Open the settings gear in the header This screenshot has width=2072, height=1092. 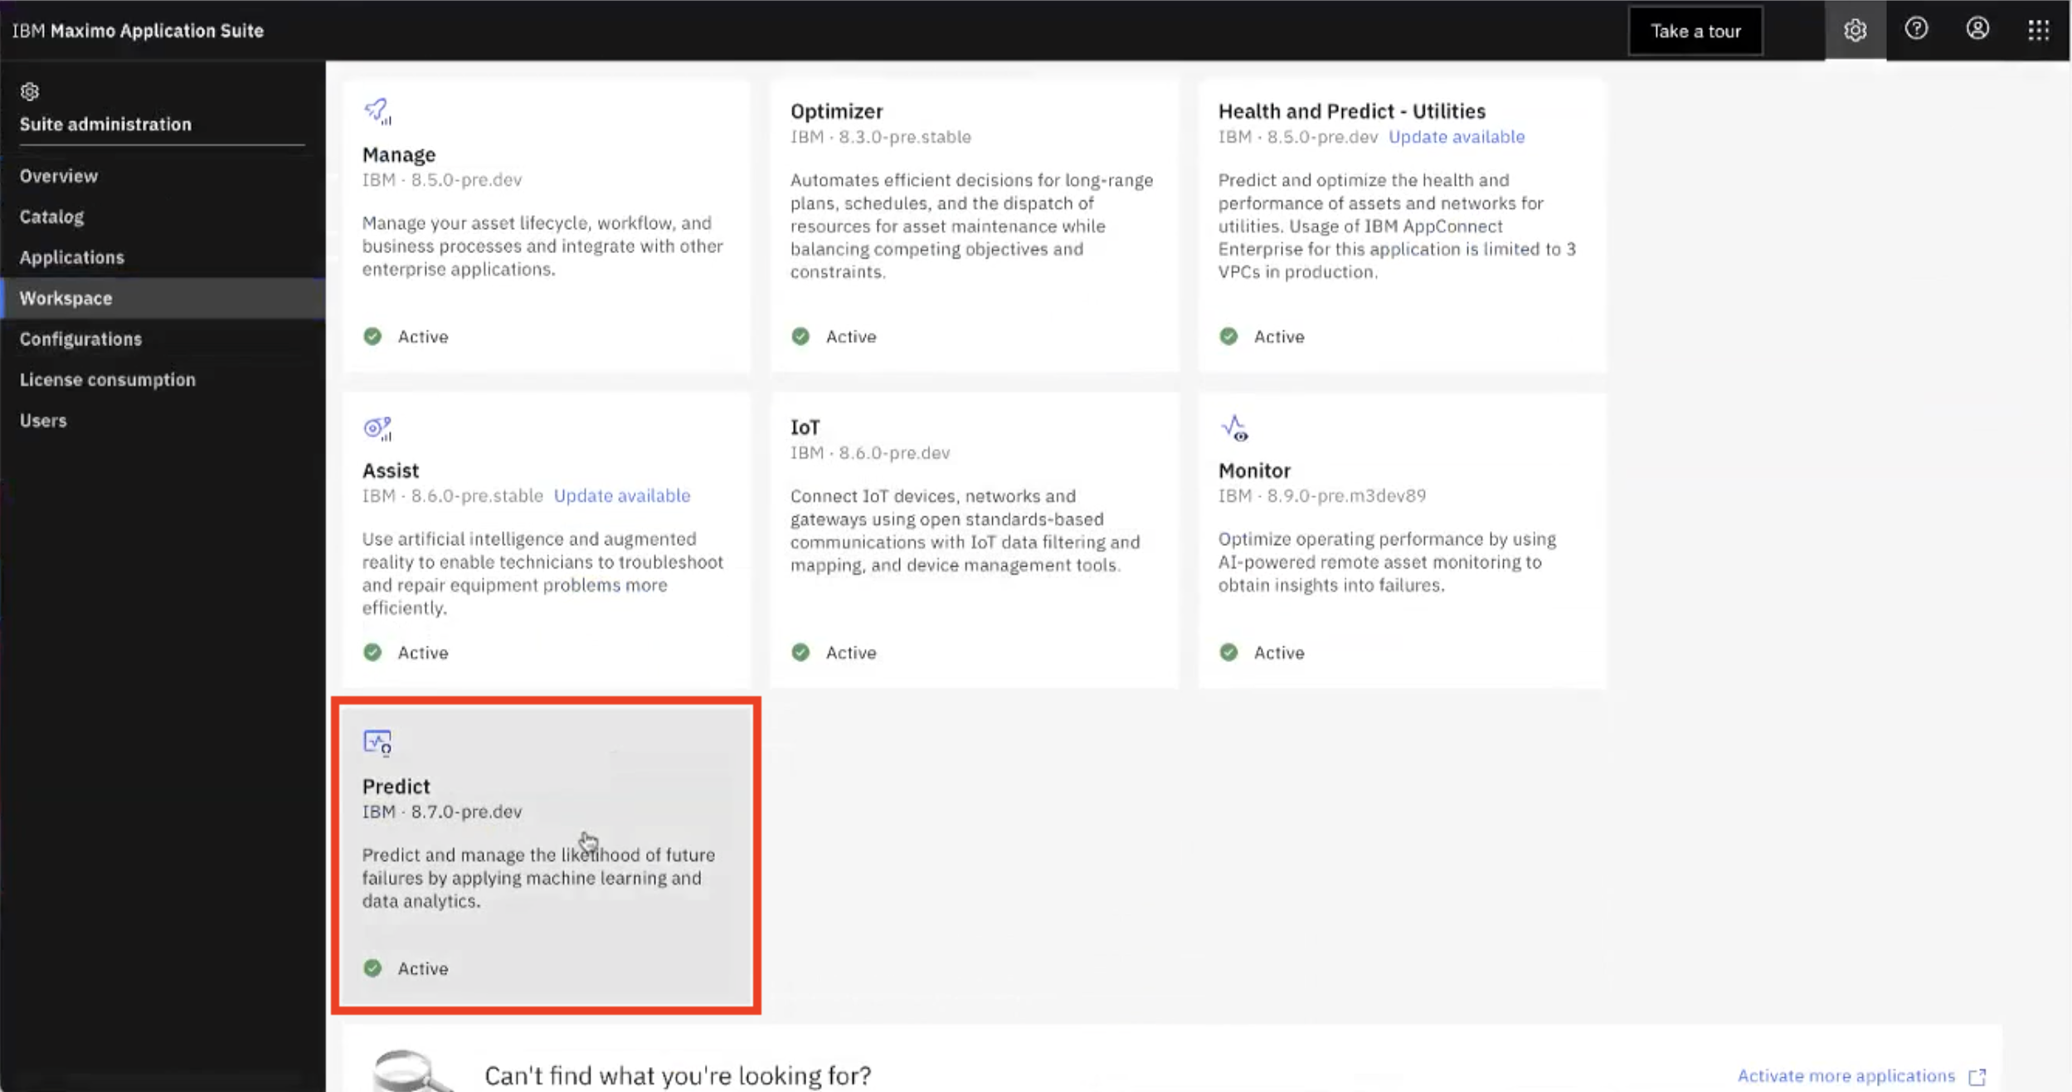(1855, 31)
